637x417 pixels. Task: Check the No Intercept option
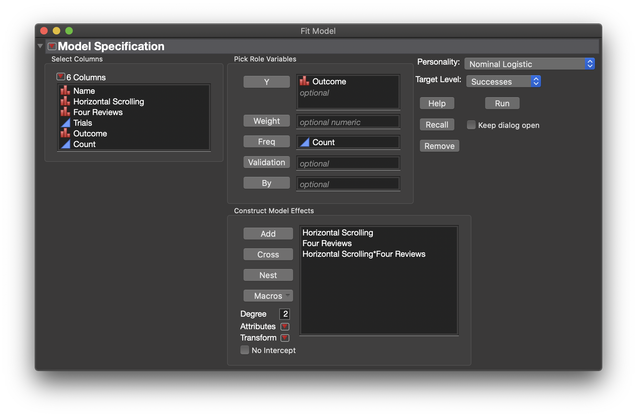tap(245, 350)
